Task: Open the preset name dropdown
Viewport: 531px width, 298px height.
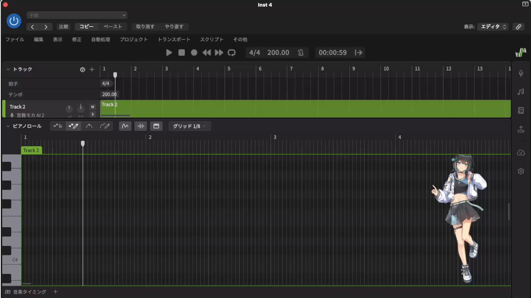Action: coord(77,15)
